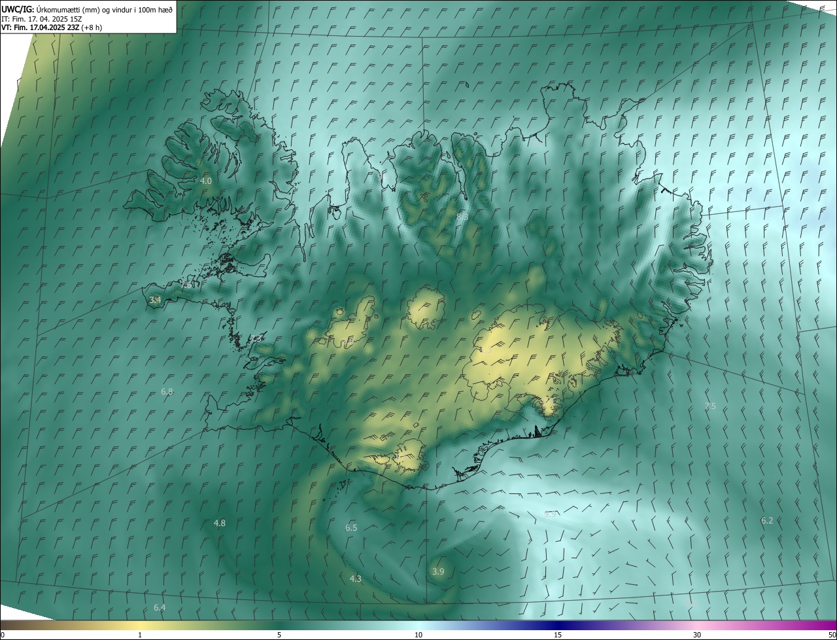Click the "4.3" precipitation value label
837x640 pixels.
coord(356,578)
